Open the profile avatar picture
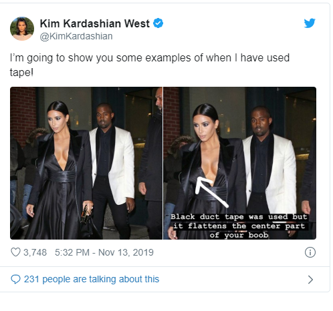The width and height of the screenshot is (333, 311). tap(22, 29)
